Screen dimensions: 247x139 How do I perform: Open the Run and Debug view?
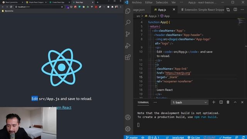pos(128,46)
